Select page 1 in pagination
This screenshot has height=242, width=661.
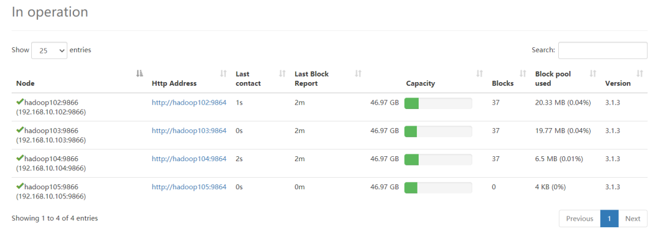[x=610, y=218]
